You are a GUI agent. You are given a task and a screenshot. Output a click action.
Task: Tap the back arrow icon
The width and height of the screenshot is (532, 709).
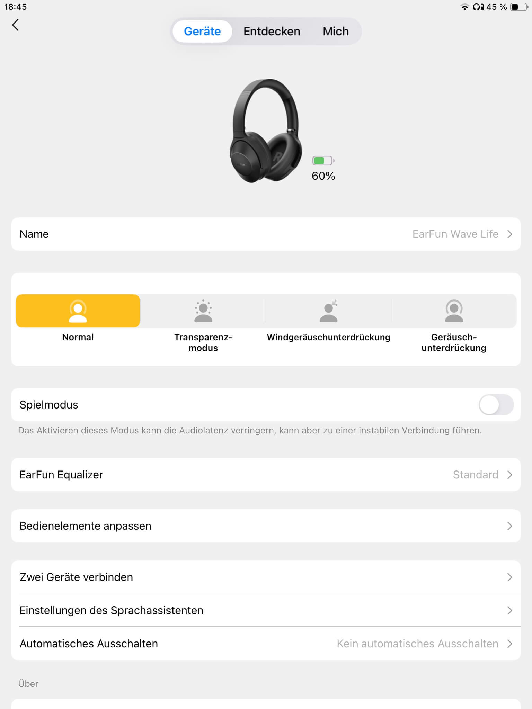pos(15,25)
